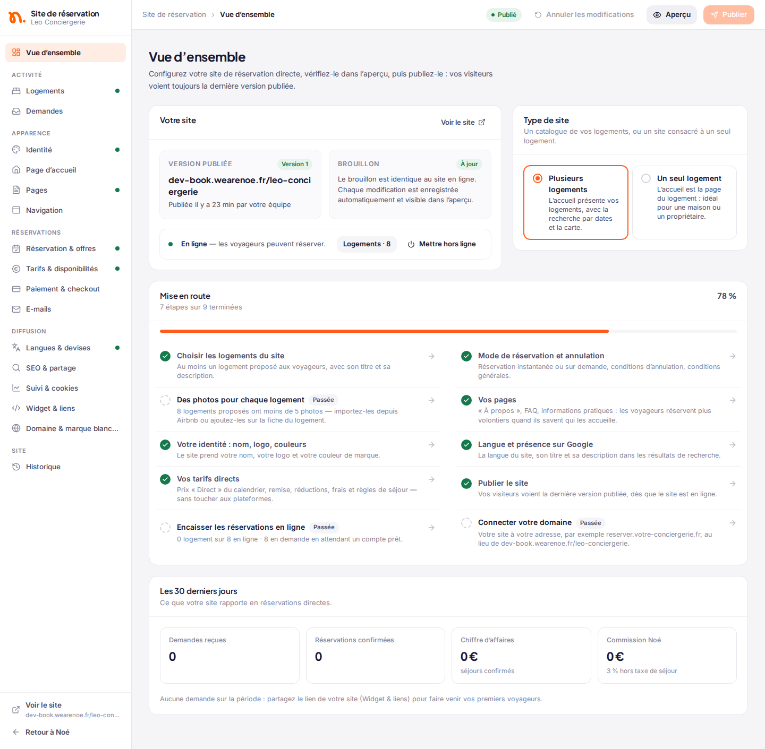The image size is (765, 749).
Task: Click the Version publiée card URL
Action: (240, 186)
